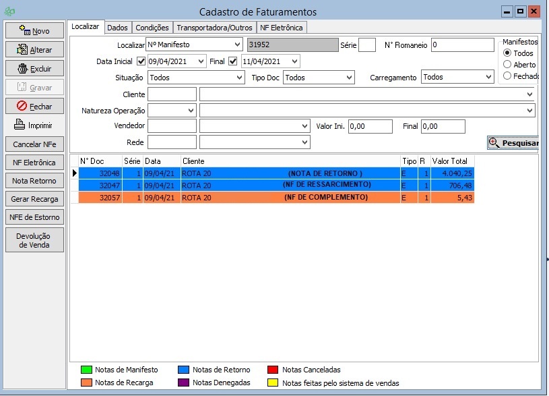Click the Excluir trash icon button
This screenshot has height=396, width=549.
click(23, 68)
